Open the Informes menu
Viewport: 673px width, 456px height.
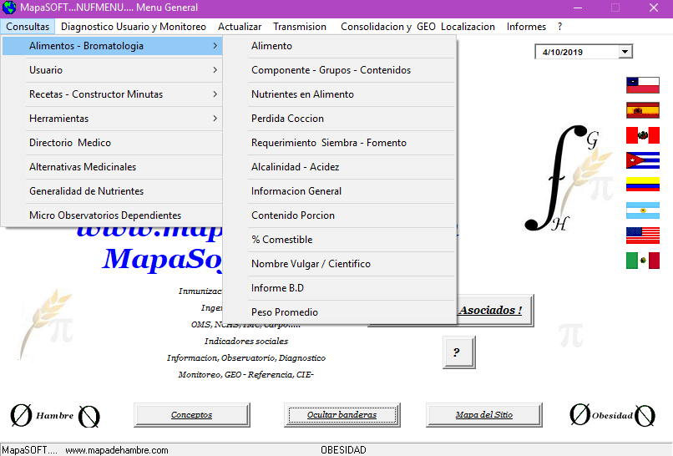(526, 27)
